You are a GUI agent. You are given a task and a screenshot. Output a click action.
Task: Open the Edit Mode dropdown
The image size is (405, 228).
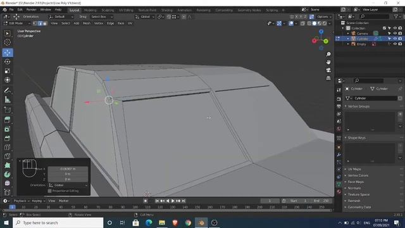tap(17, 23)
